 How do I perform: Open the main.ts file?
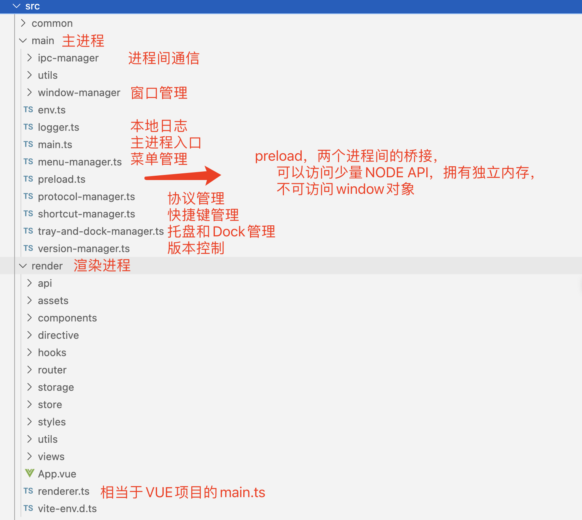click(x=55, y=145)
